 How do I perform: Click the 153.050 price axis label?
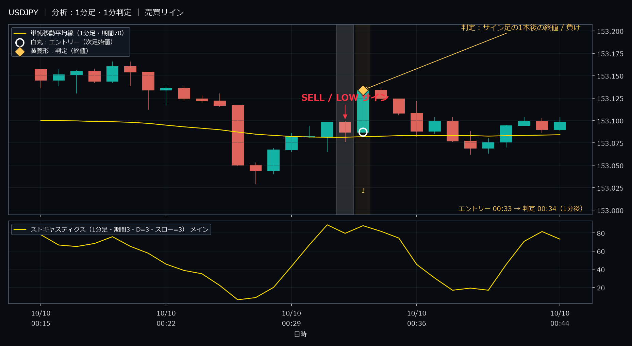(610, 166)
